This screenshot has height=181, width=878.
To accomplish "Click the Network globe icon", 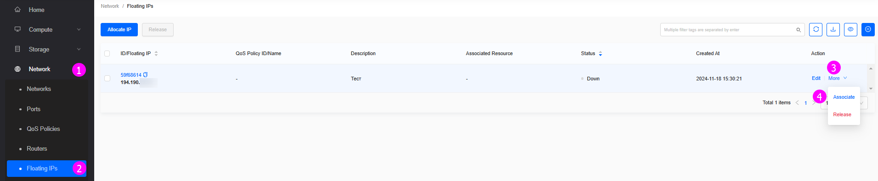I will pos(17,69).
